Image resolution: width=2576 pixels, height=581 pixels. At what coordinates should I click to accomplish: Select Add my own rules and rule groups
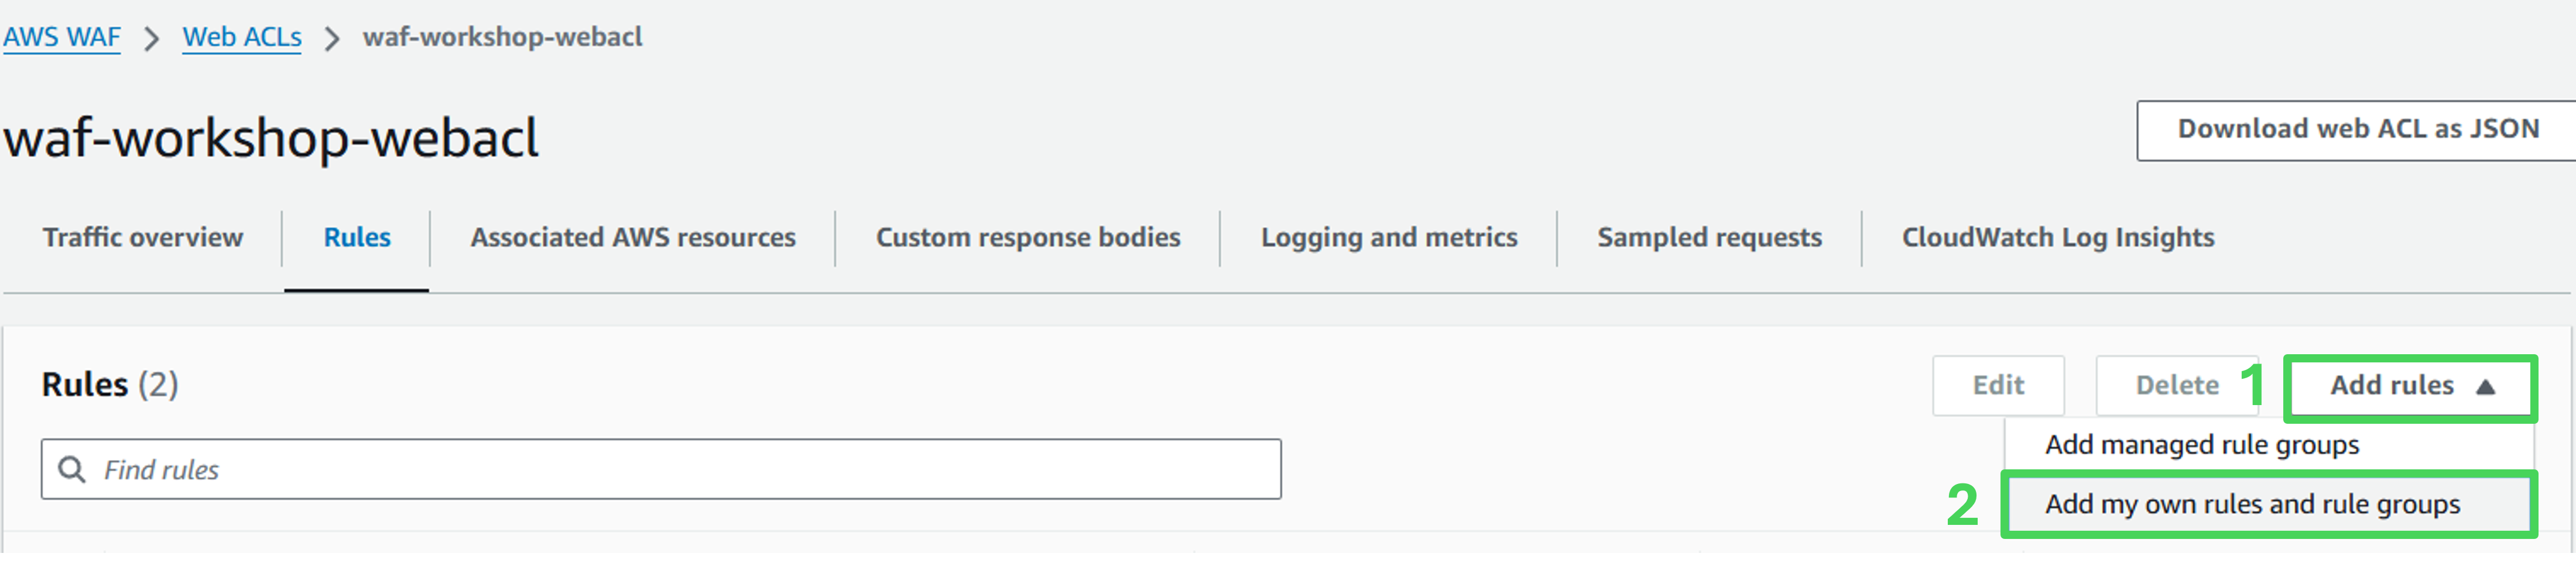[x=2252, y=504]
